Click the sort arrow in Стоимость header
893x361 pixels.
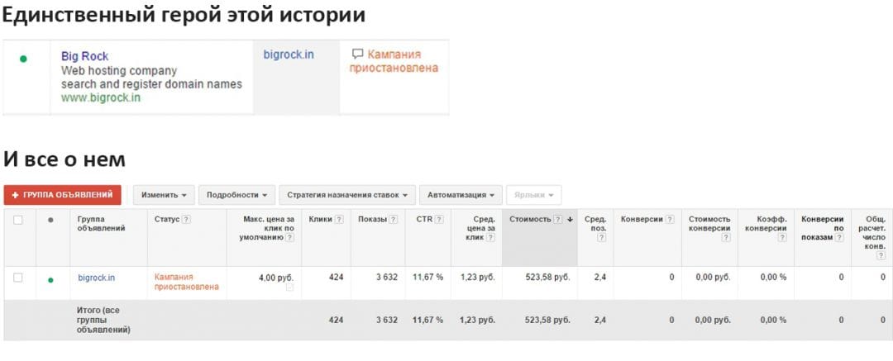pos(570,219)
